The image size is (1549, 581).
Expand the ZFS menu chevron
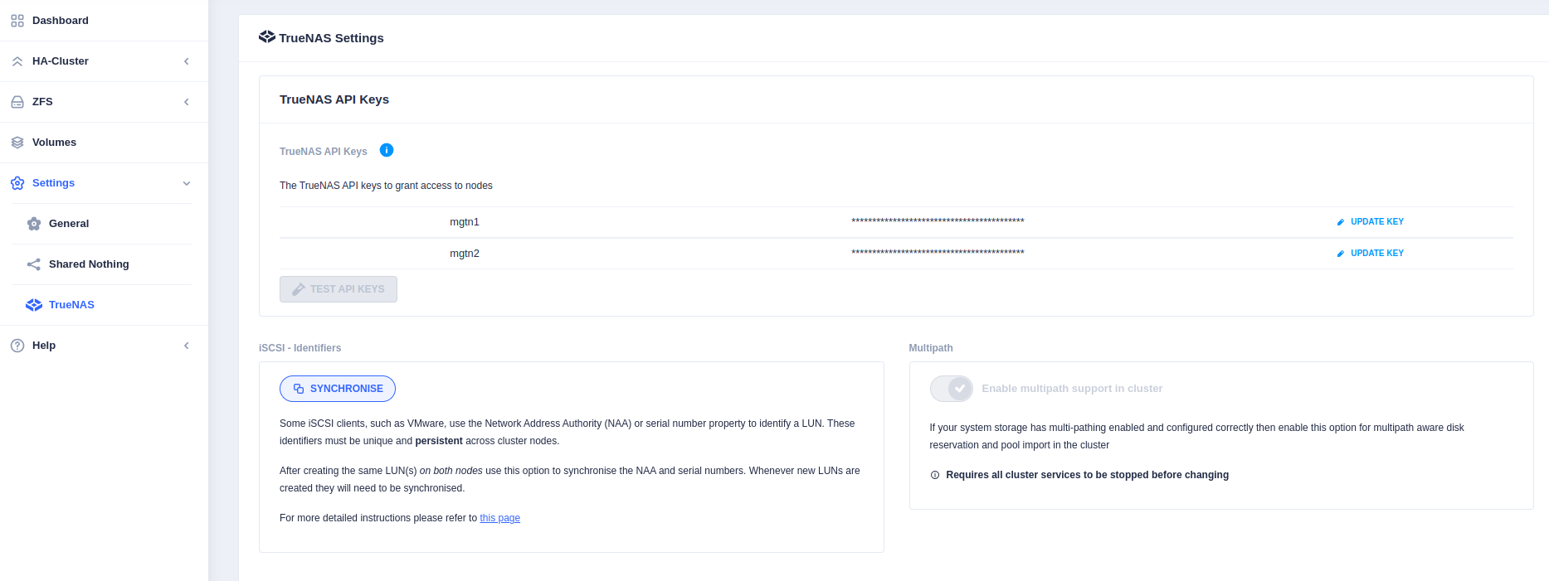[187, 102]
